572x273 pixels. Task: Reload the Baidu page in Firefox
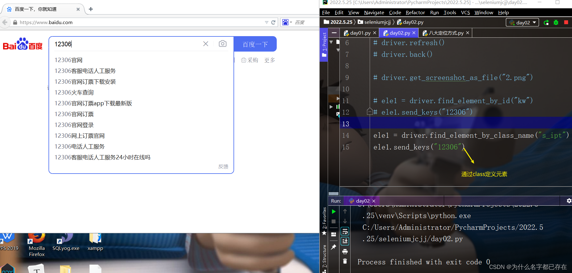click(273, 22)
